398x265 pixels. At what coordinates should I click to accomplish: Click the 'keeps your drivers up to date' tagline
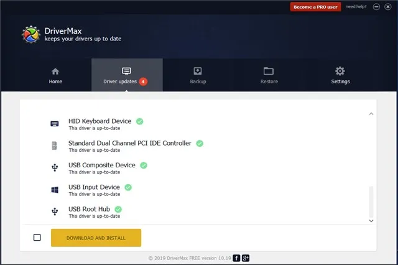(83, 39)
